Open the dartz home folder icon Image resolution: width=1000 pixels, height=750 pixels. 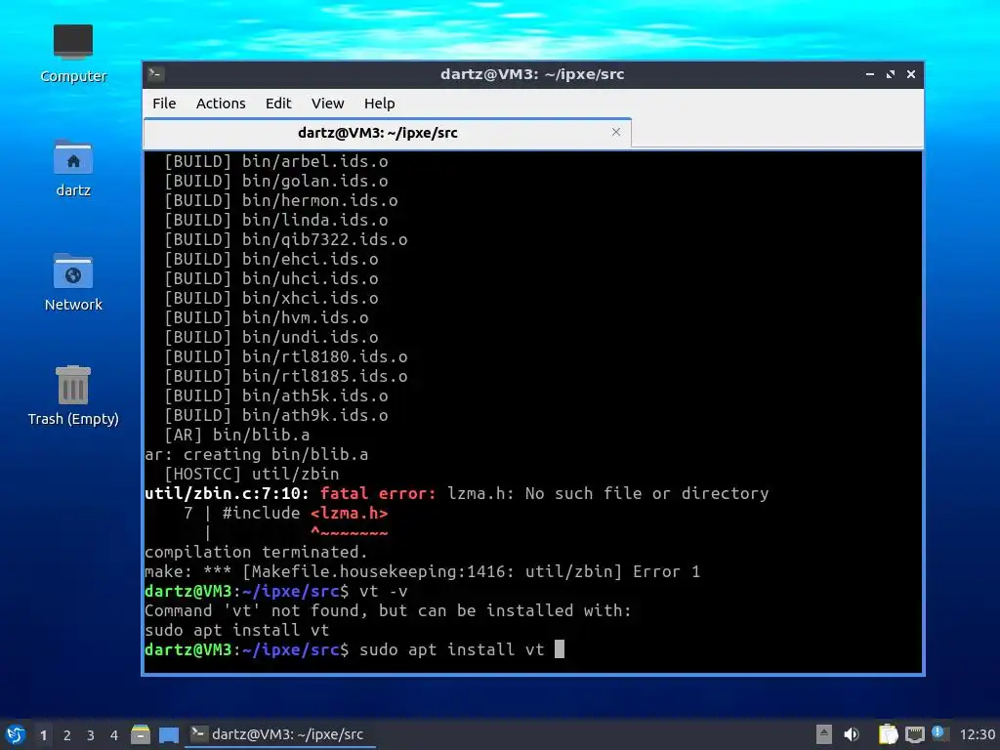click(72, 168)
